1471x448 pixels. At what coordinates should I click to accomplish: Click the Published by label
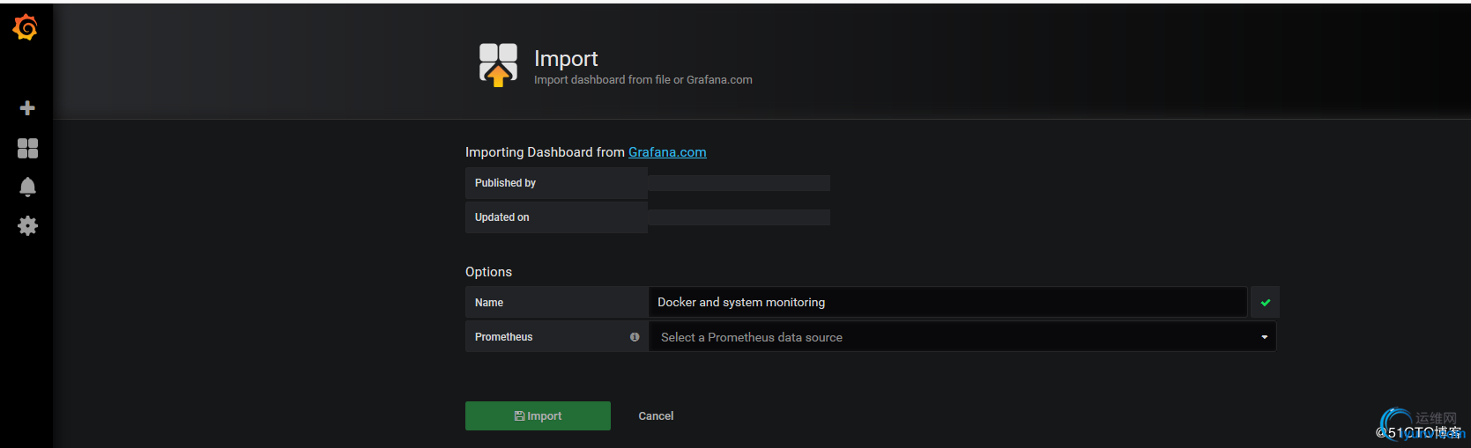click(x=505, y=183)
